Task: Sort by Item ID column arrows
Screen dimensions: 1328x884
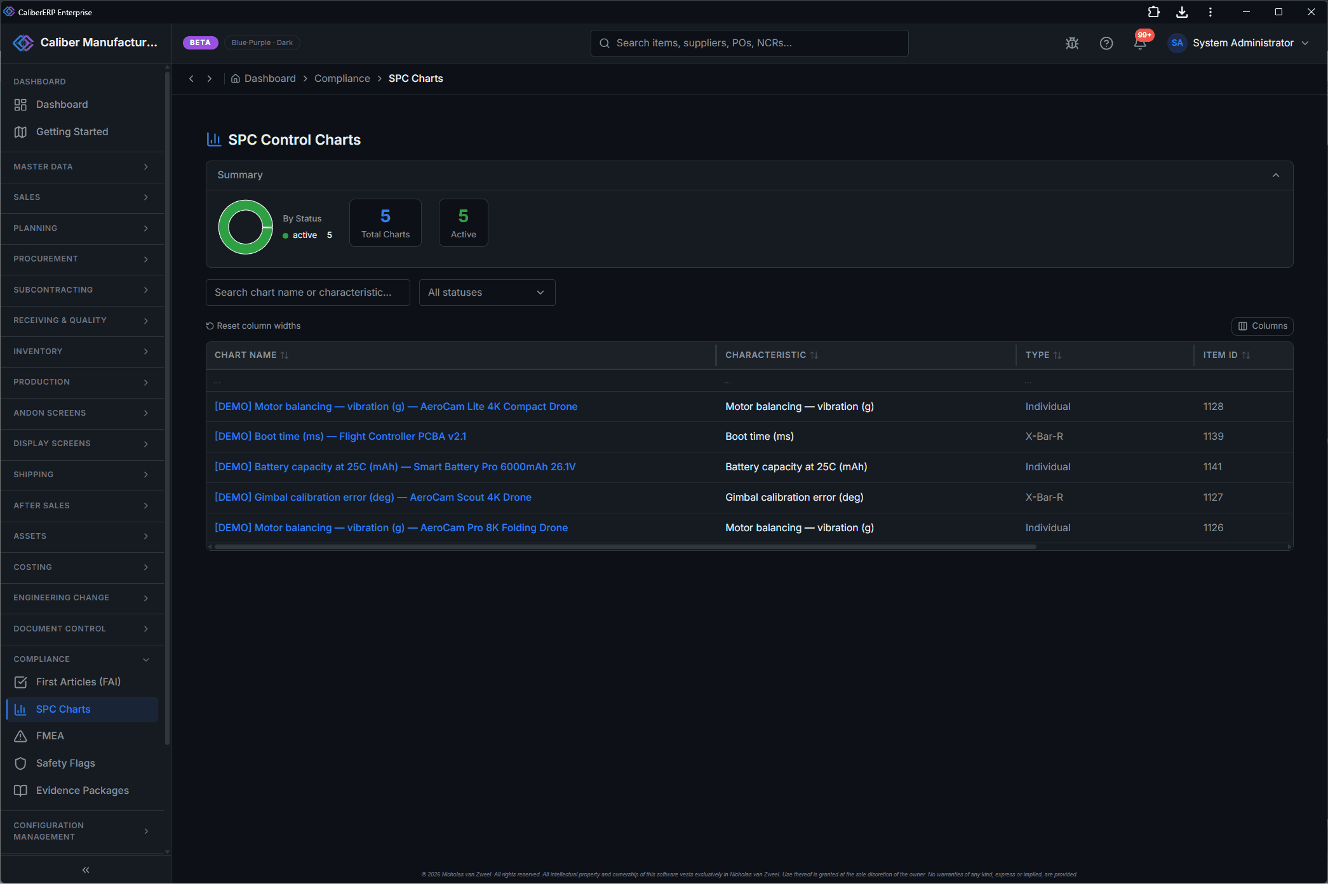Action: pos(1246,355)
